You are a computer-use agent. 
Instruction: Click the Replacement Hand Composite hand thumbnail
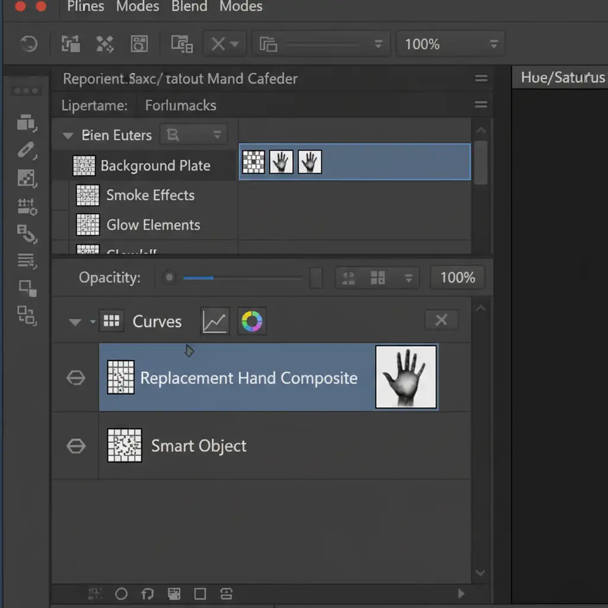click(x=406, y=377)
